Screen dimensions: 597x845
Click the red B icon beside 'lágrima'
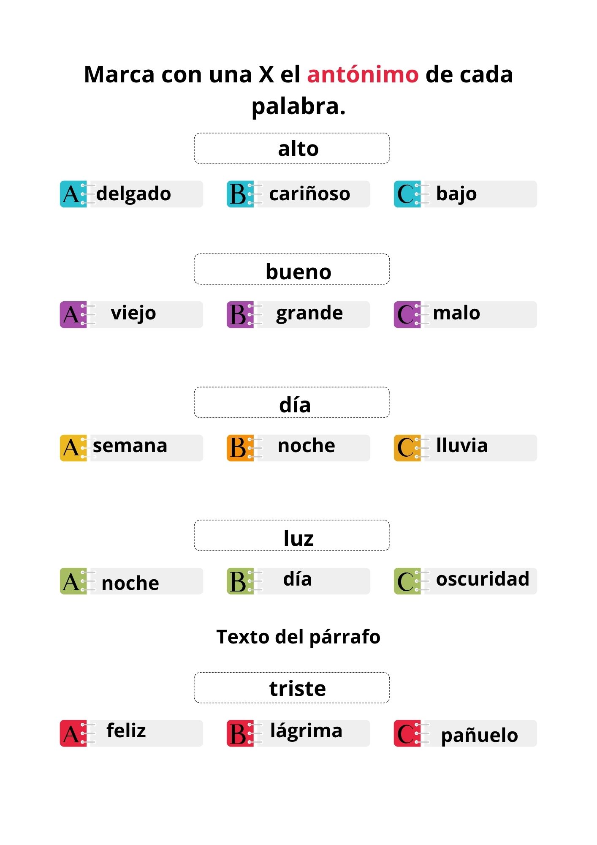(239, 733)
